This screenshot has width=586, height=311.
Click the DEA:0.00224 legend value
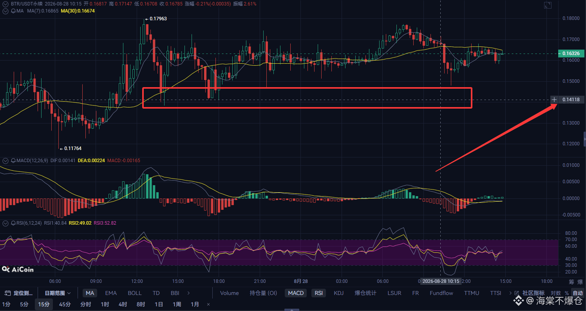coord(92,161)
